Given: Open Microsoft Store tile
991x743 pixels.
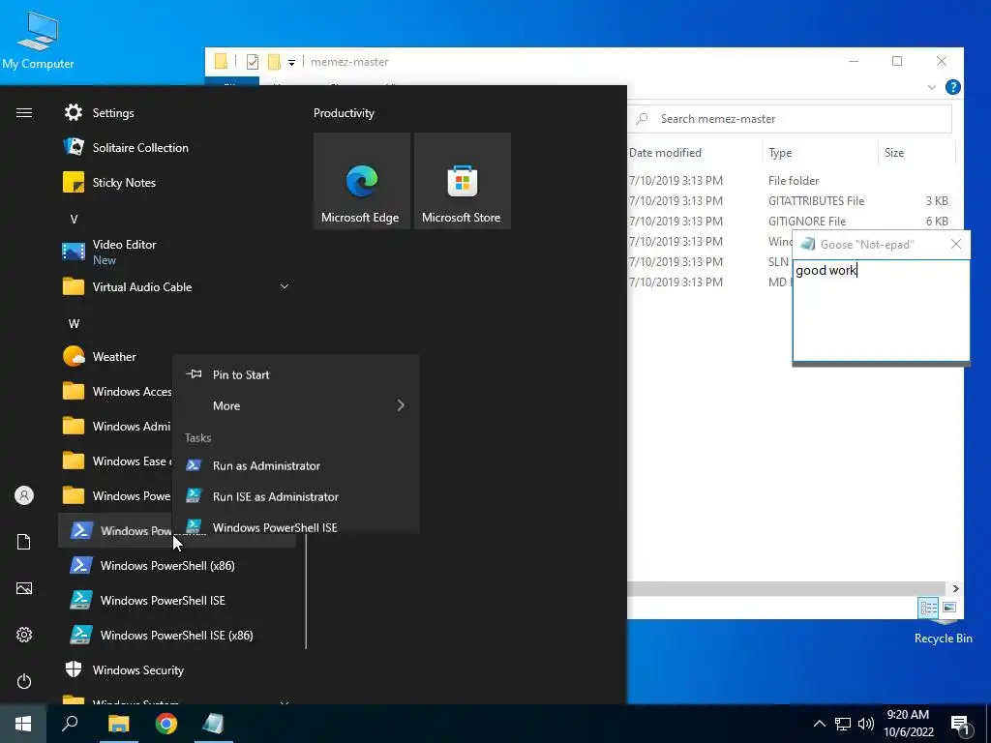Looking at the screenshot, I should tap(462, 181).
